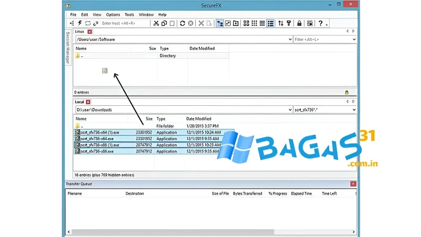Click the Cut scissors icon
The height and width of the screenshot is (237, 421).
(156, 23)
